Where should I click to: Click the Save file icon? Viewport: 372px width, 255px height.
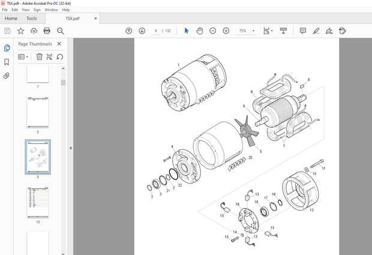7,31
